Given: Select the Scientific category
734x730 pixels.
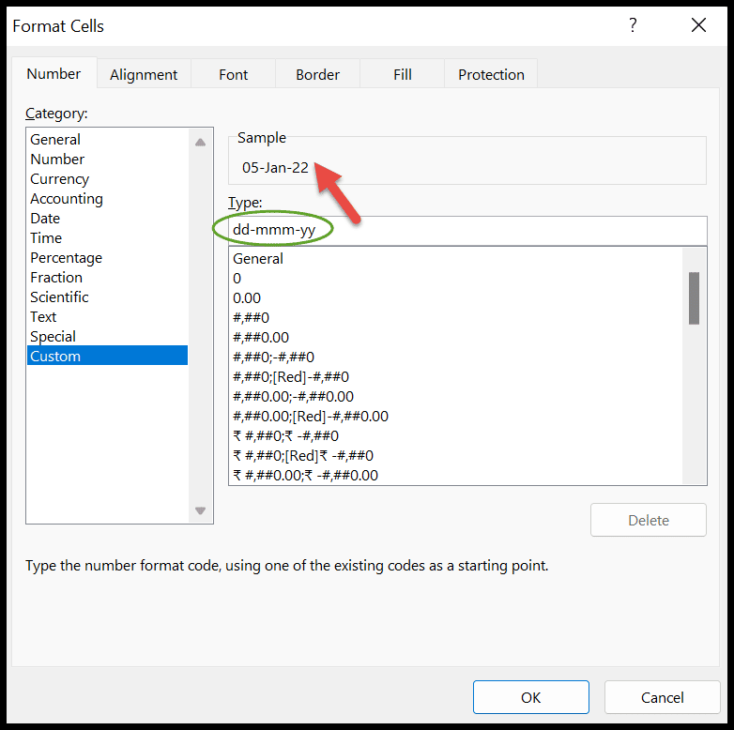Looking at the screenshot, I should [108, 297].
